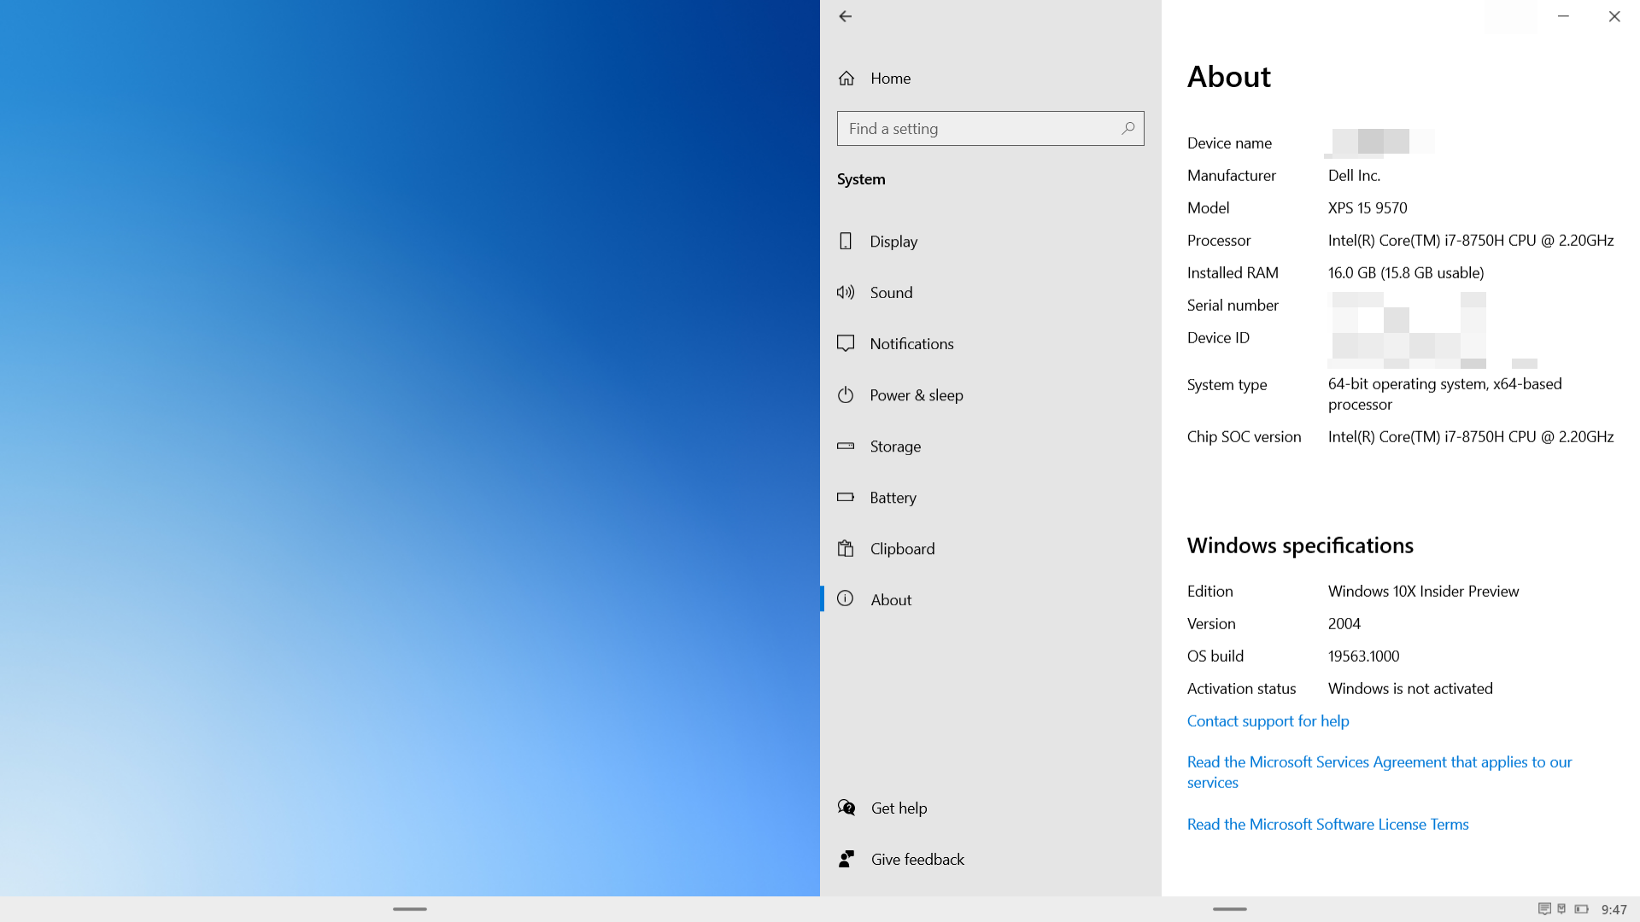1640x922 pixels.
Task: Click the Sound speaker icon
Action: [x=846, y=292]
